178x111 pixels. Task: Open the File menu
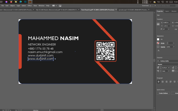[3, 5]
